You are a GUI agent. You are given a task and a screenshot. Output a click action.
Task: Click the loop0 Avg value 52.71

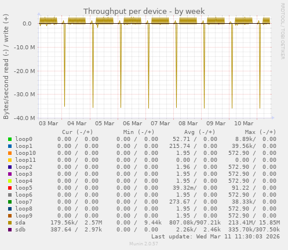click(x=181, y=139)
